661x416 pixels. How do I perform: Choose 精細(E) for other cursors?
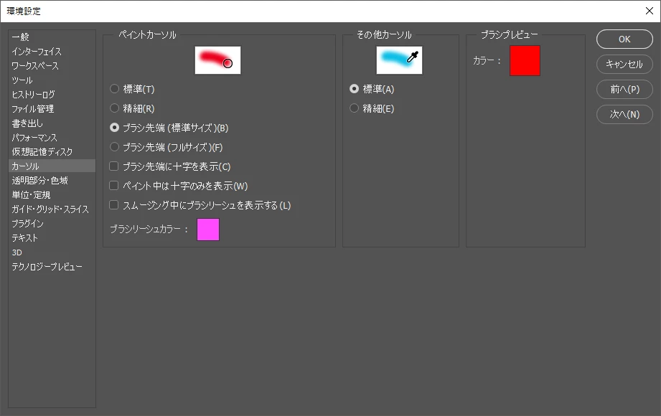pos(355,108)
